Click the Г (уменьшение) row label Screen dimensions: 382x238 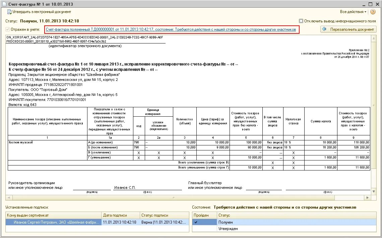click(110, 158)
